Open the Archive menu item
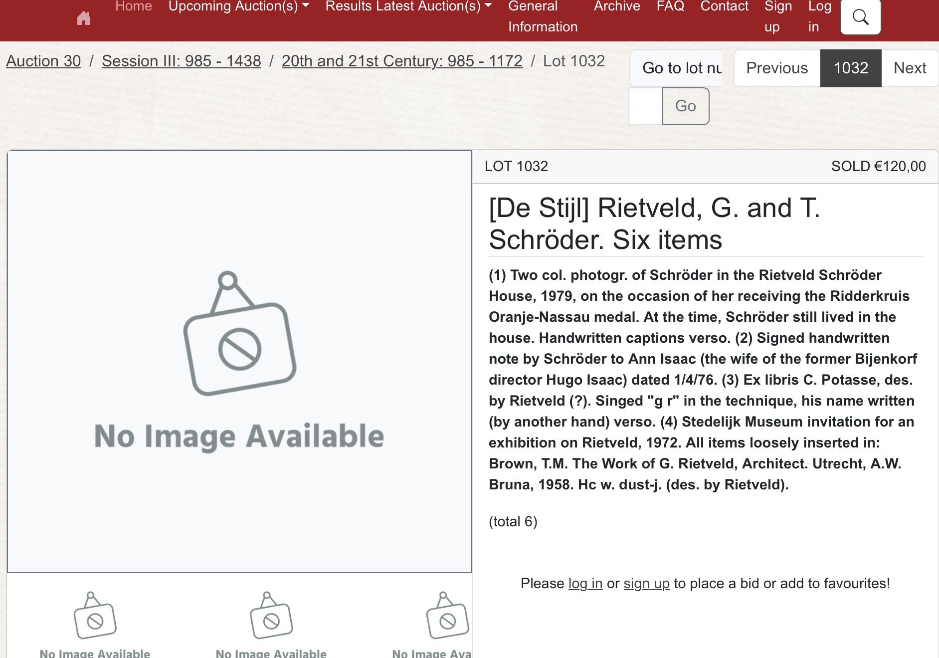The width and height of the screenshot is (939, 658). coord(617,6)
